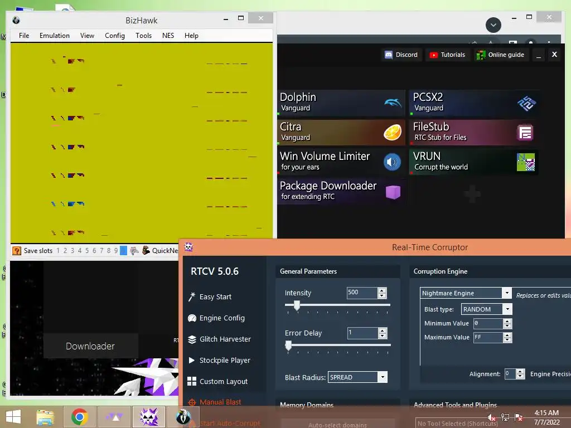Launch Citra Vanguard from the launcher
Viewport: 571px width, 428px height.
[x=341, y=133]
